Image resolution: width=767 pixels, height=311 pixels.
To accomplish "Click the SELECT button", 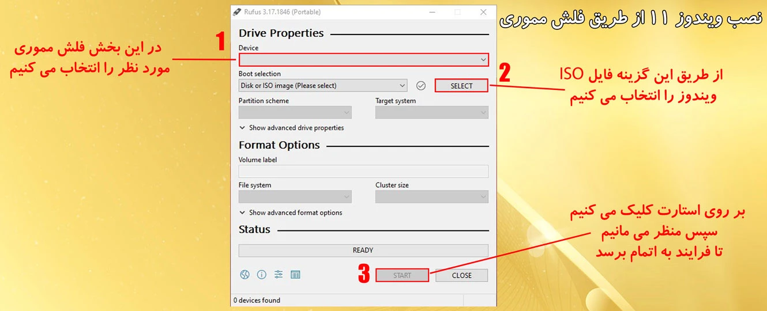I will (461, 86).
